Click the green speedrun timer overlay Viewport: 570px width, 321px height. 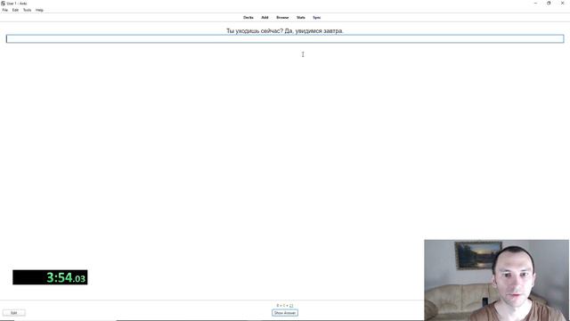click(x=50, y=277)
